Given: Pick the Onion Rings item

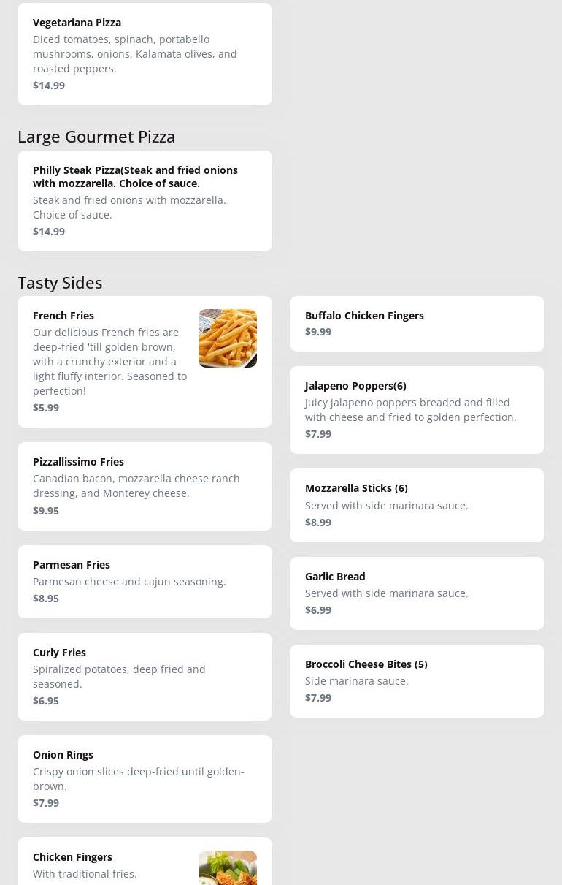Looking at the screenshot, I should pos(145,778).
